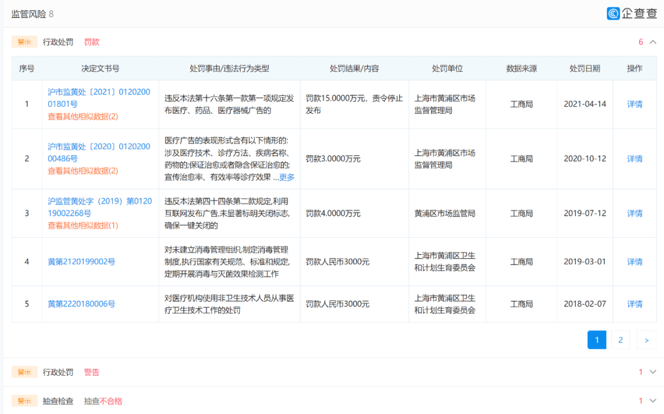664x414 pixels.
Task: Open 详情 for 2018-02-07 penalty
Action: point(634,304)
